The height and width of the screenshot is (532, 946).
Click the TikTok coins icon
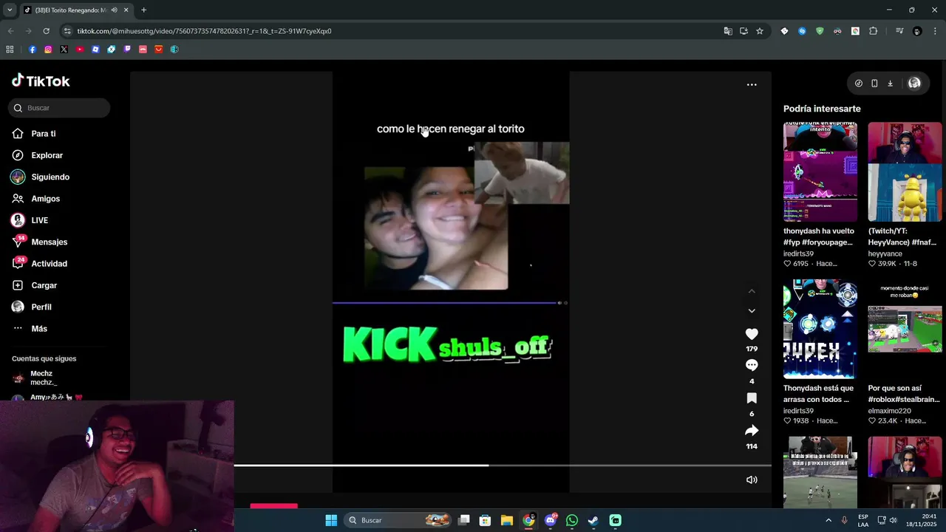point(859,83)
